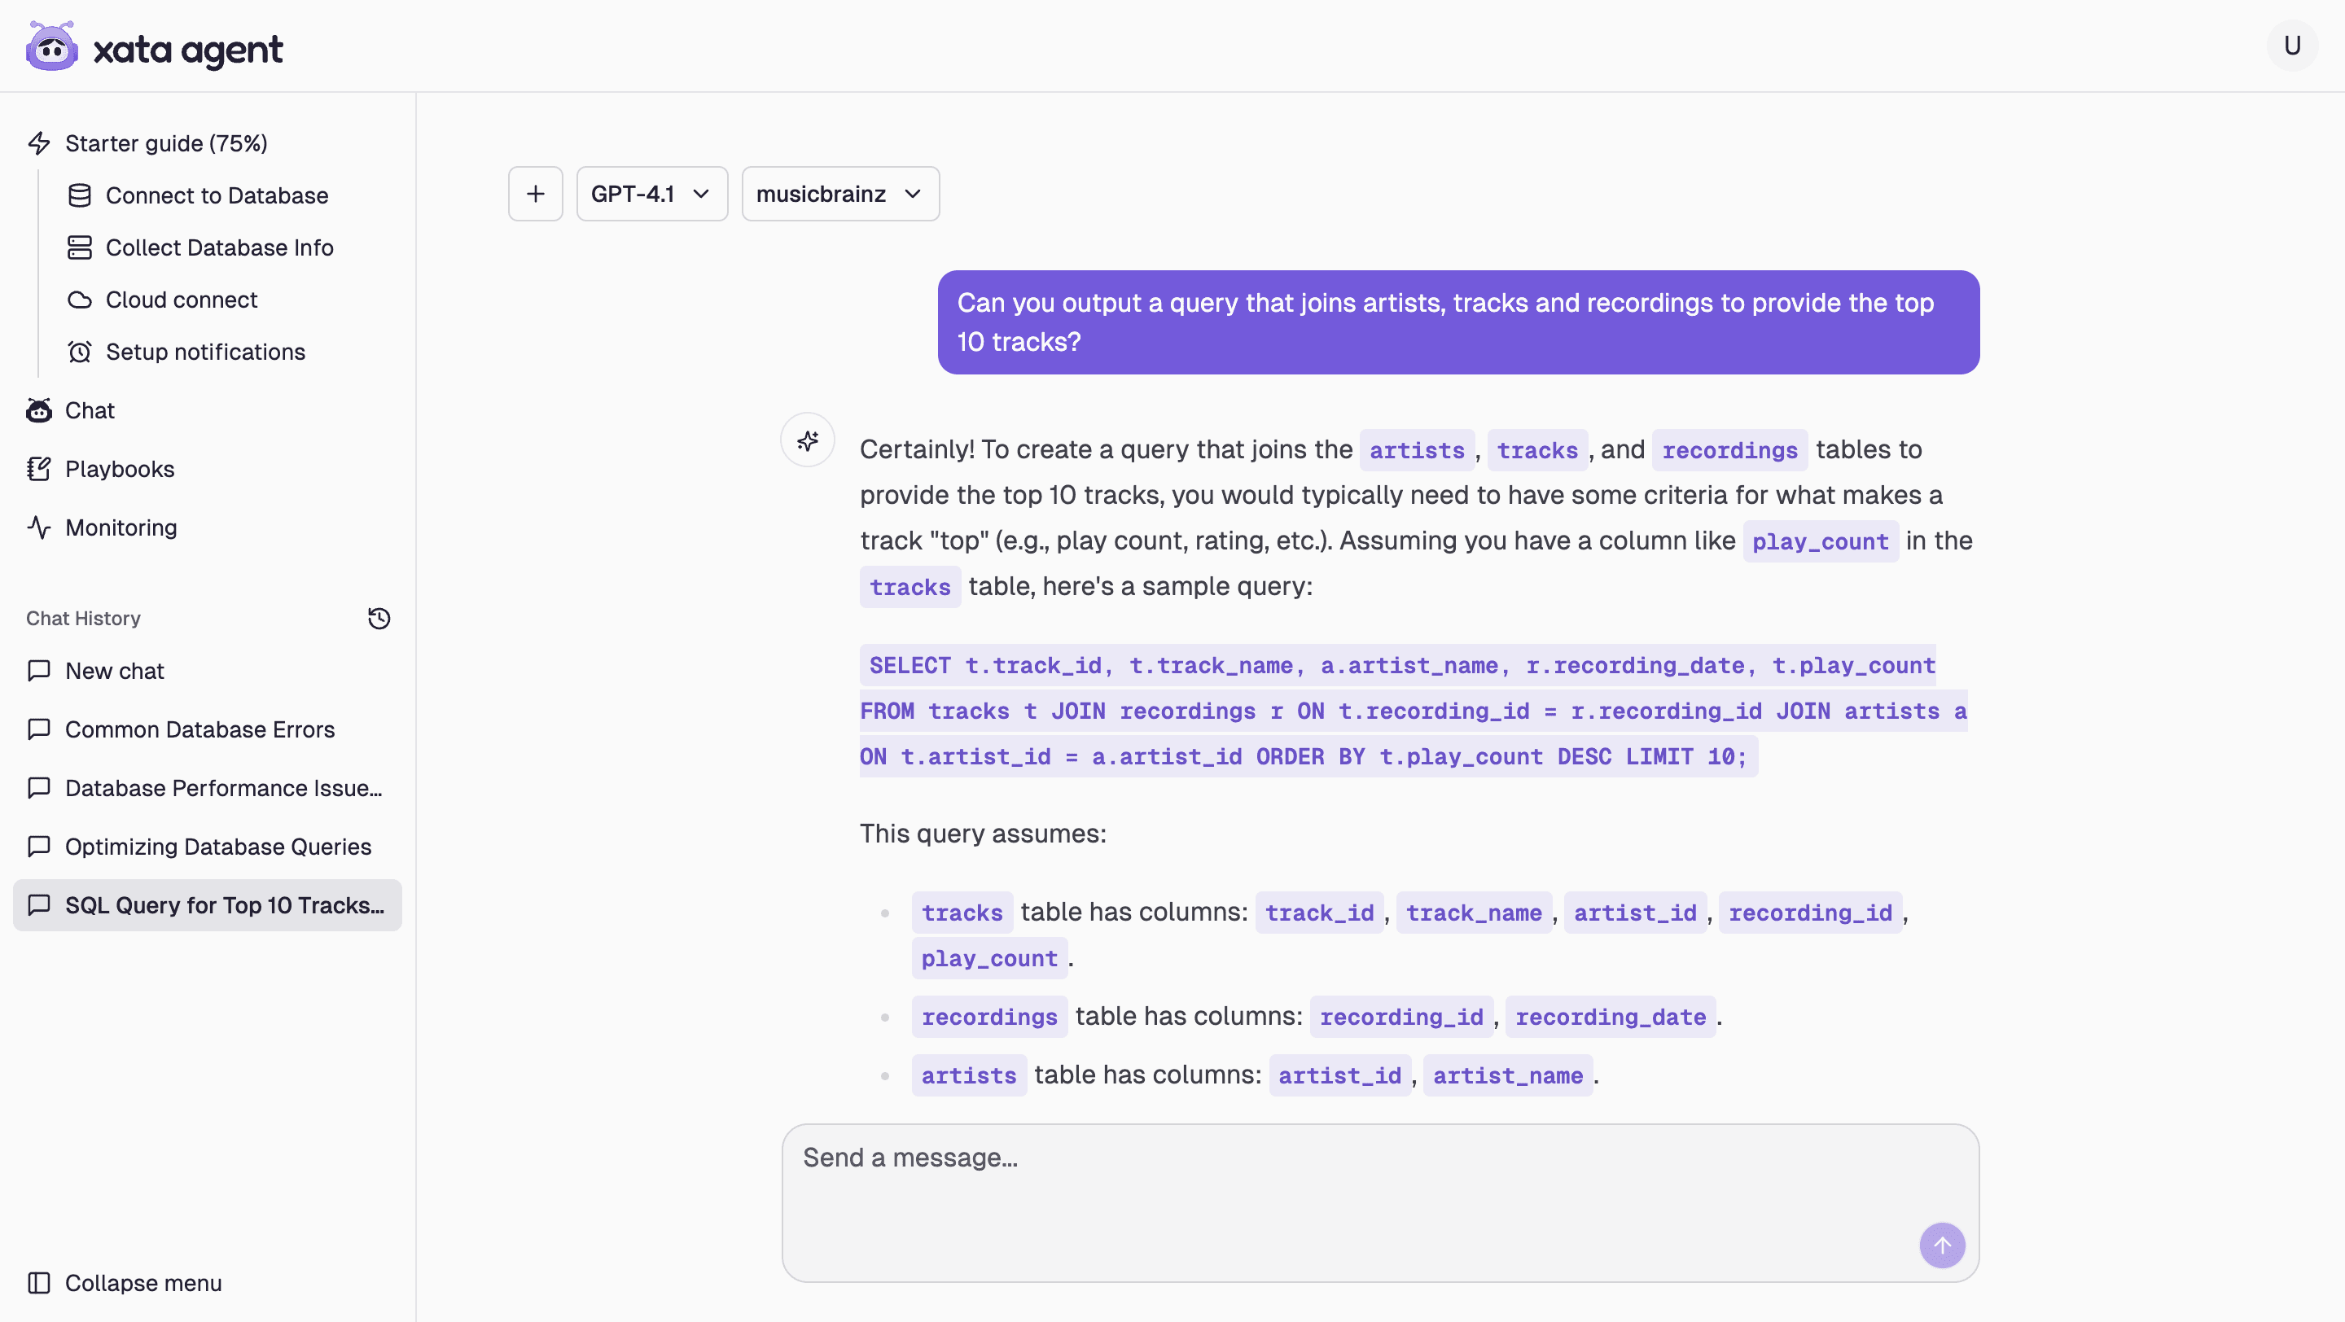This screenshot has width=2345, height=1322.
Task: Start a New chat
Action: [116, 671]
